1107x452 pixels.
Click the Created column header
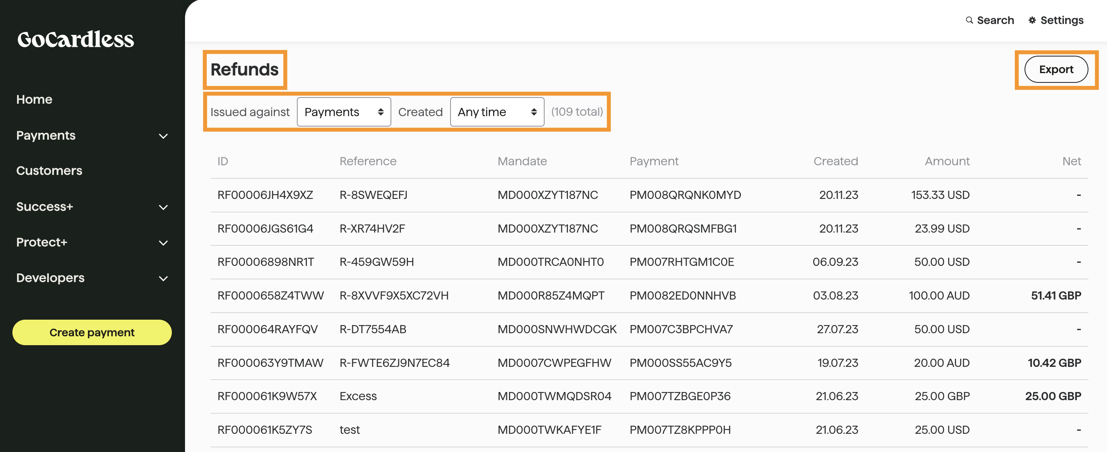point(835,161)
